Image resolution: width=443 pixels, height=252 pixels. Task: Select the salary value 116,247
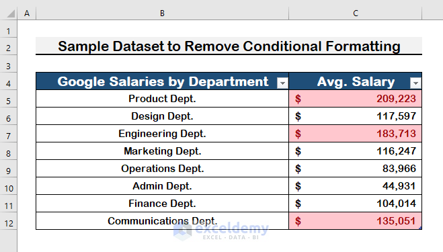pos(356,151)
